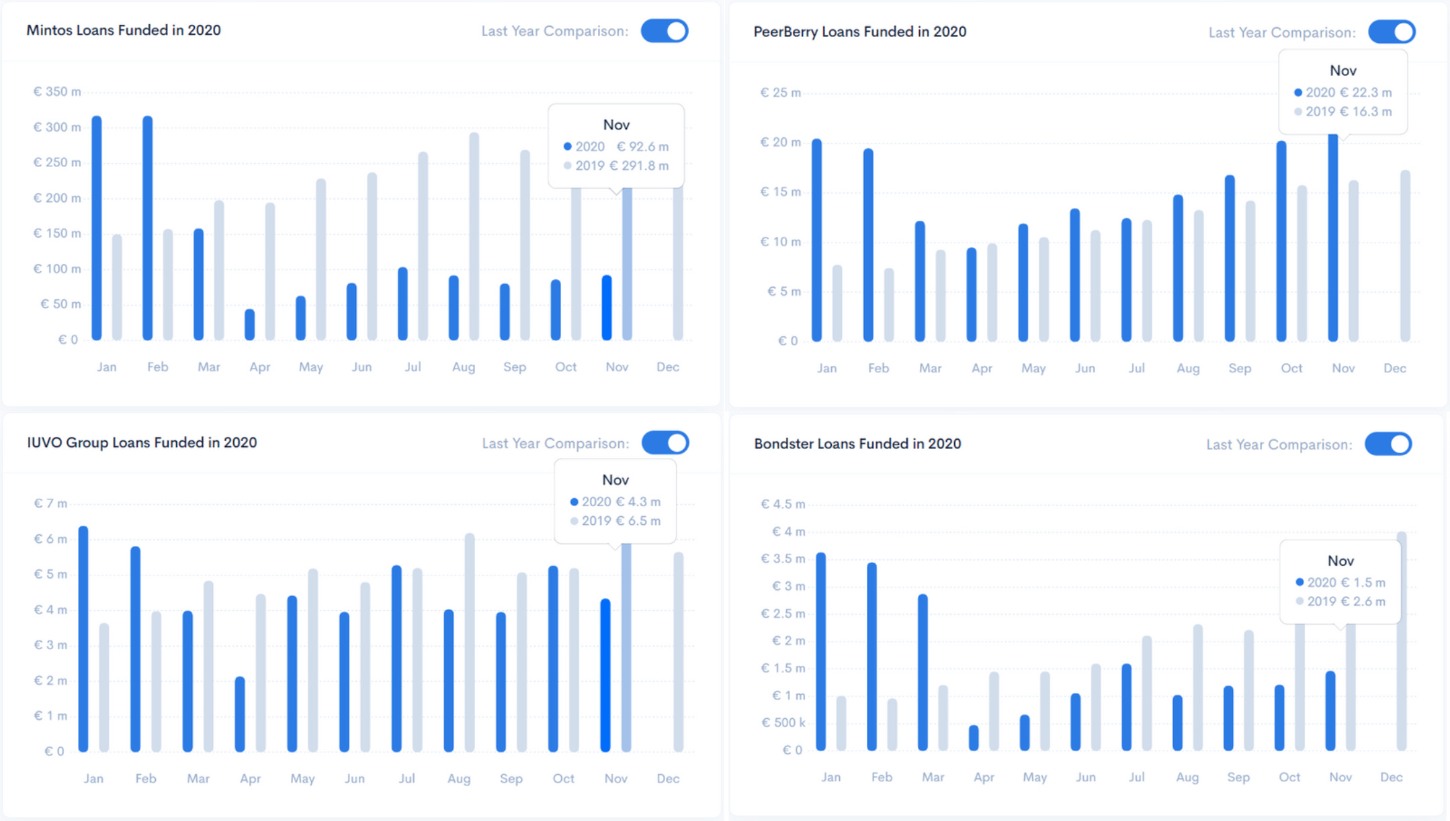Click Bondster March 2020 dark blue bar
This screenshot has width=1450, height=821.
pyautogui.click(x=923, y=673)
